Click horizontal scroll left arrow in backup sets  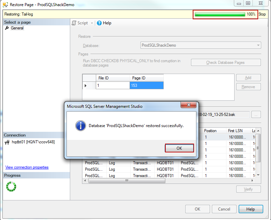coord(85,181)
